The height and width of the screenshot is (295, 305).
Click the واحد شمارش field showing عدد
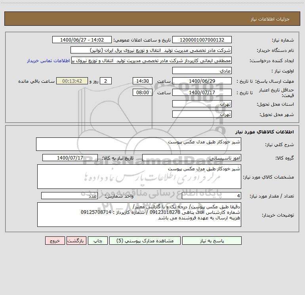[69, 196]
